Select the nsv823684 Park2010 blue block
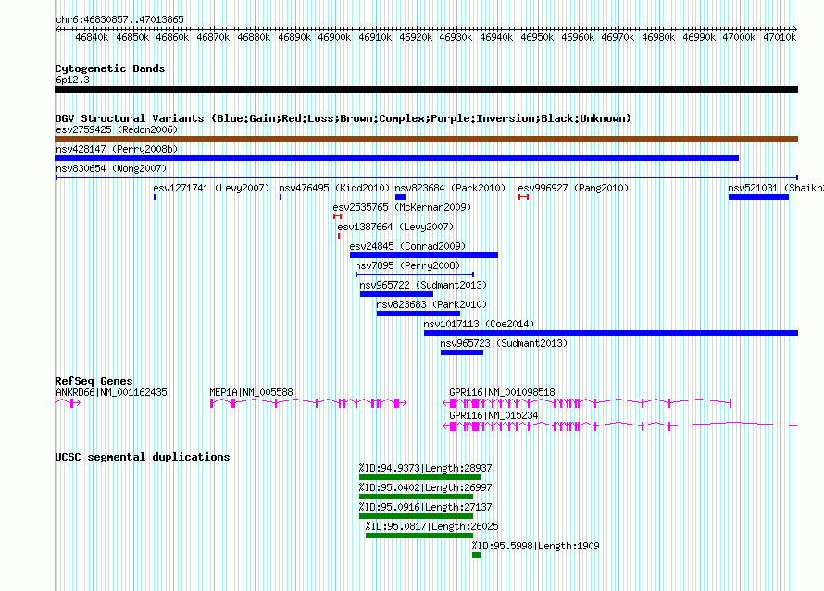Image resolution: width=824 pixels, height=591 pixels. click(401, 197)
